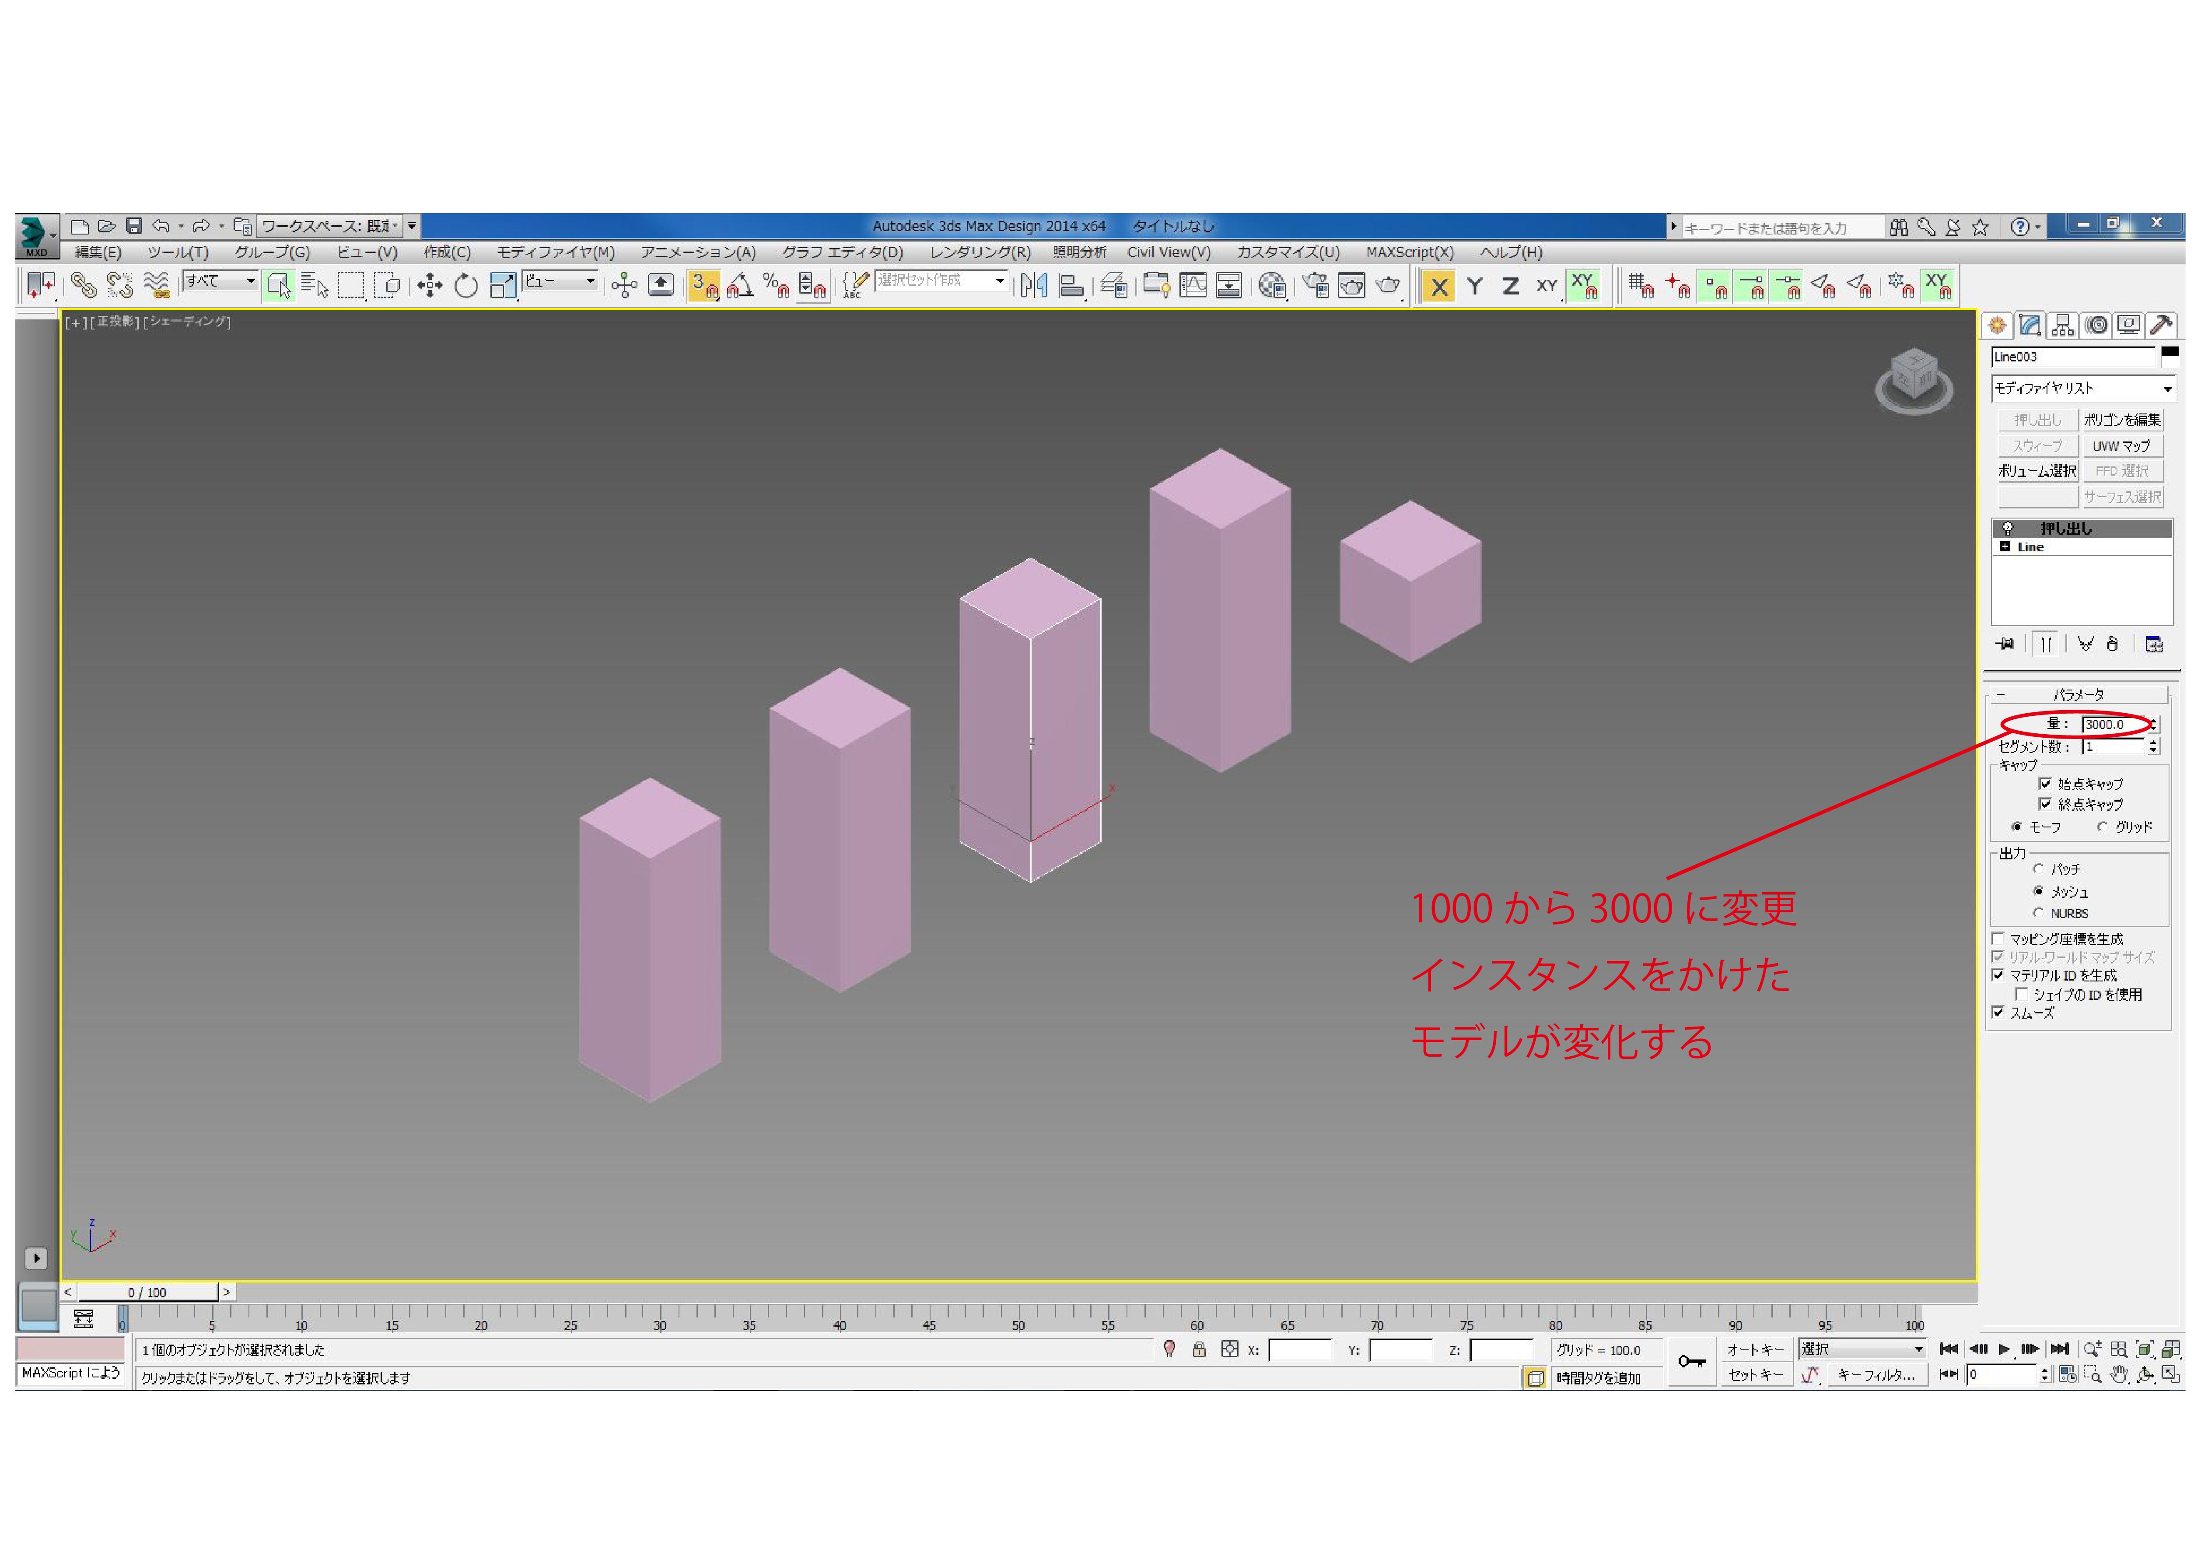Viewport: 2201px width, 1566px height.
Task: Click the Angle Snap toggle icon
Action: click(x=740, y=284)
